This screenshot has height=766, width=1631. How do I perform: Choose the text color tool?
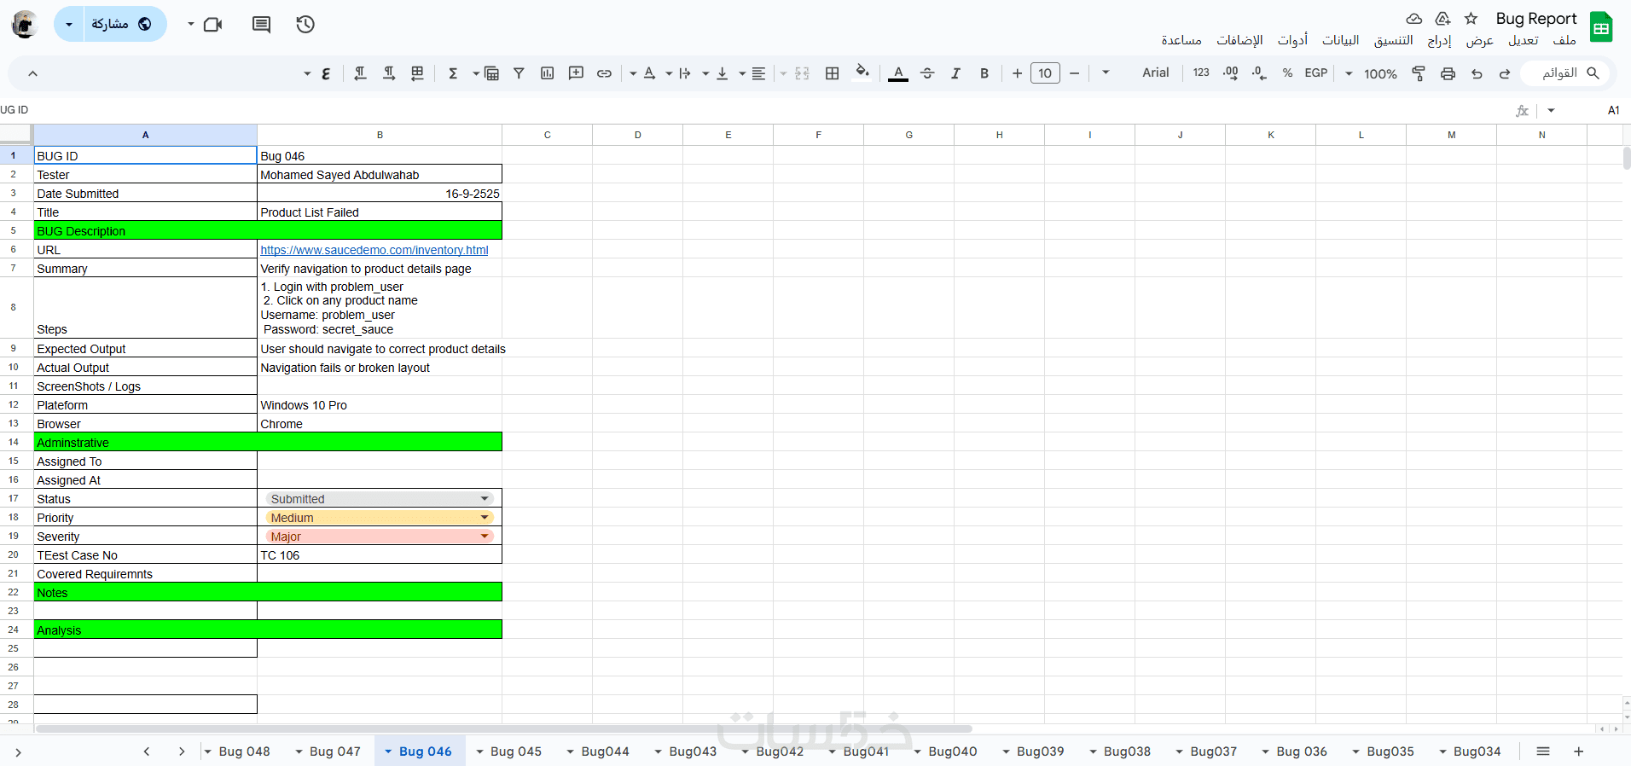[898, 73]
